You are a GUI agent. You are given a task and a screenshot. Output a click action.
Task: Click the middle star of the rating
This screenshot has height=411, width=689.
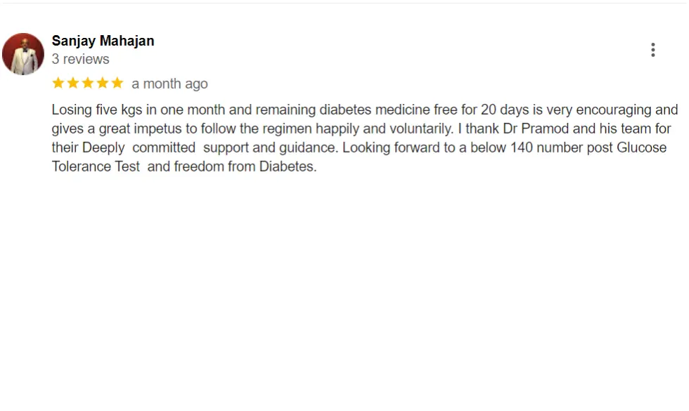point(87,83)
